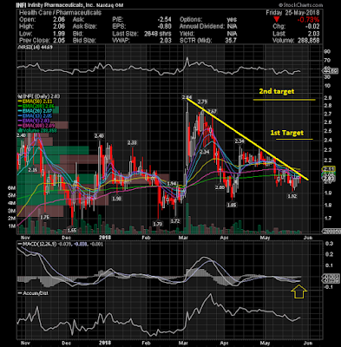Select the green EMA(200) 2.06 legend entry

(36, 106)
